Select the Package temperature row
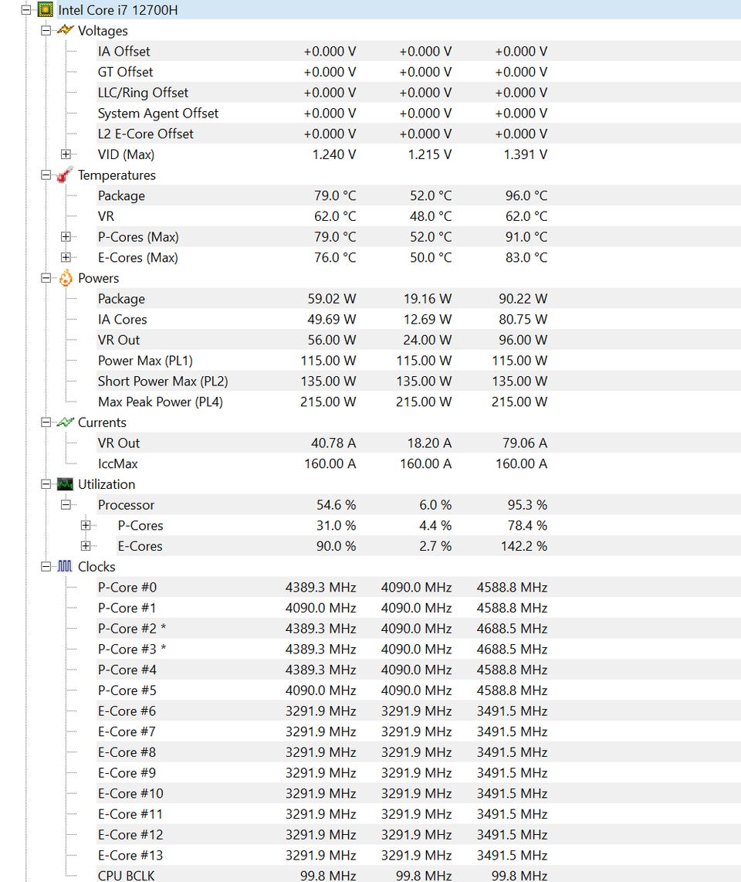Viewport: 741px width, 882px height. pos(121,196)
